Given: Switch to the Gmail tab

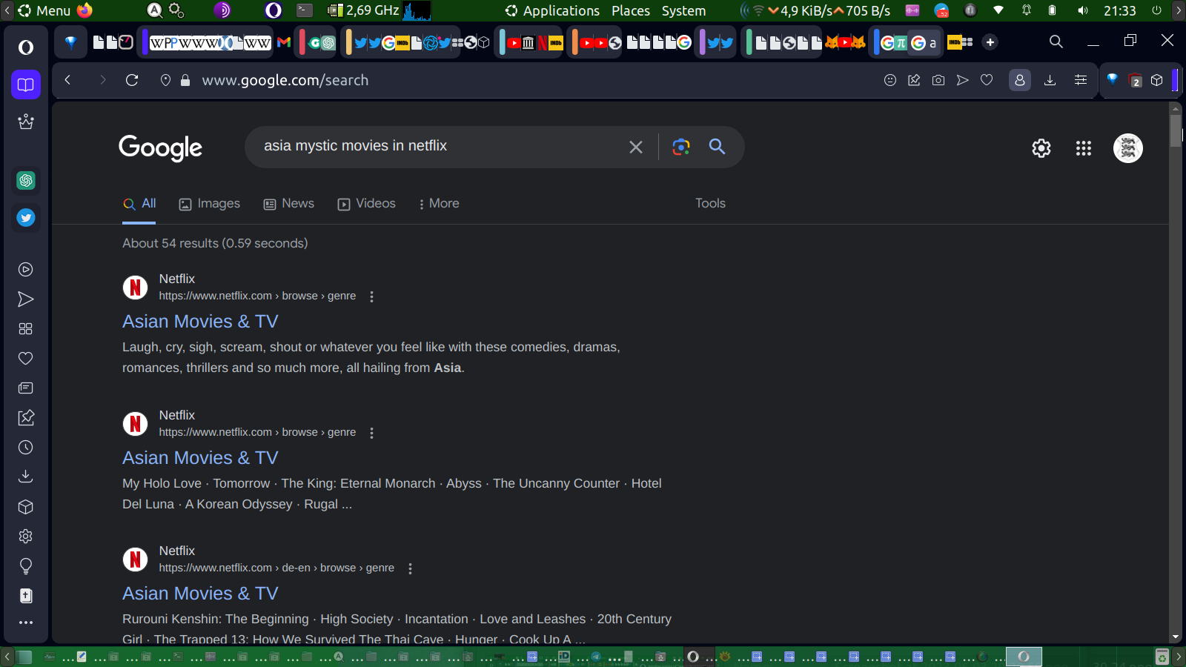Looking at the screenshot, I should click(x=284, y=42).
